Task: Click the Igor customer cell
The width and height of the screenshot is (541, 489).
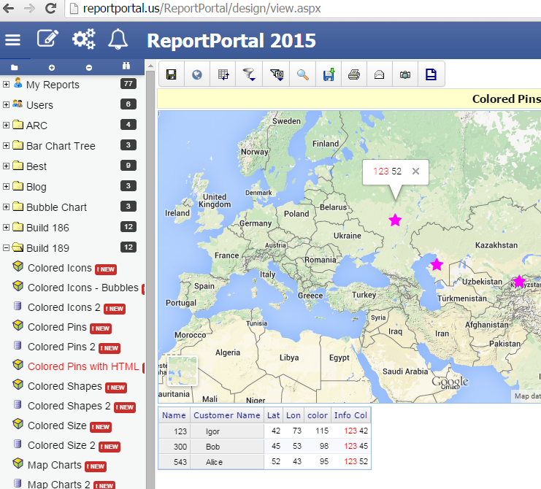Action: click(226, 431)
